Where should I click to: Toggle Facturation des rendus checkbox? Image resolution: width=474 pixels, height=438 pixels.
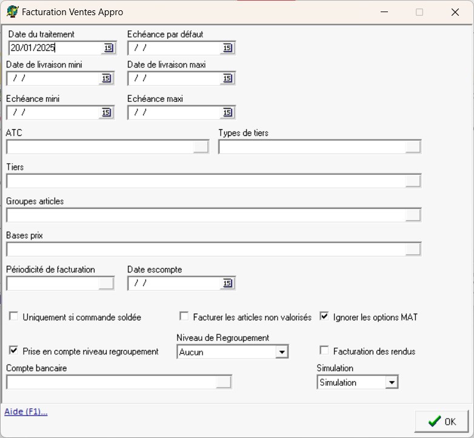(324, 351)
